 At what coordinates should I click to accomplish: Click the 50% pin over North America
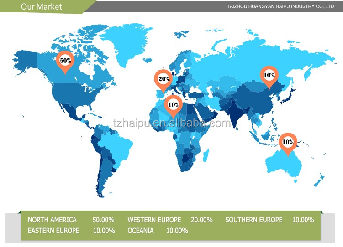[65, 61]
